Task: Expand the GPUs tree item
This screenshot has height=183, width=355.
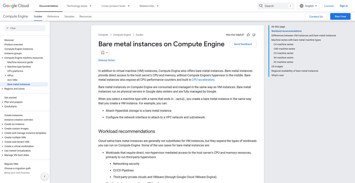Action: point(5,76)
